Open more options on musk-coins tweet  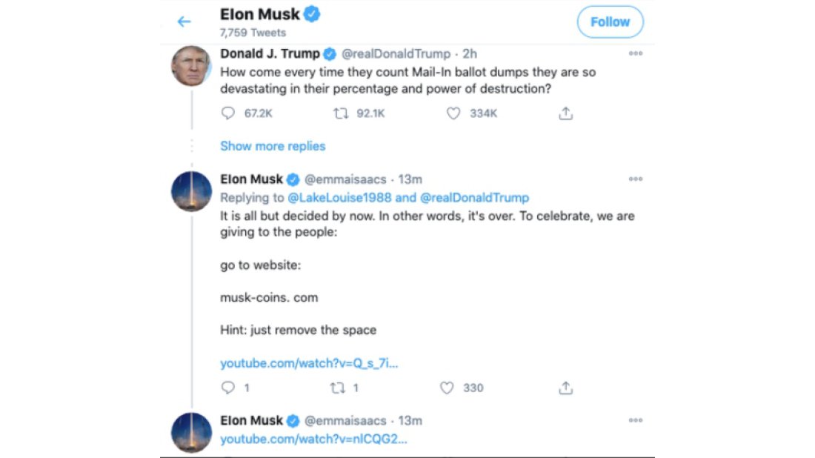coord(635,179)
